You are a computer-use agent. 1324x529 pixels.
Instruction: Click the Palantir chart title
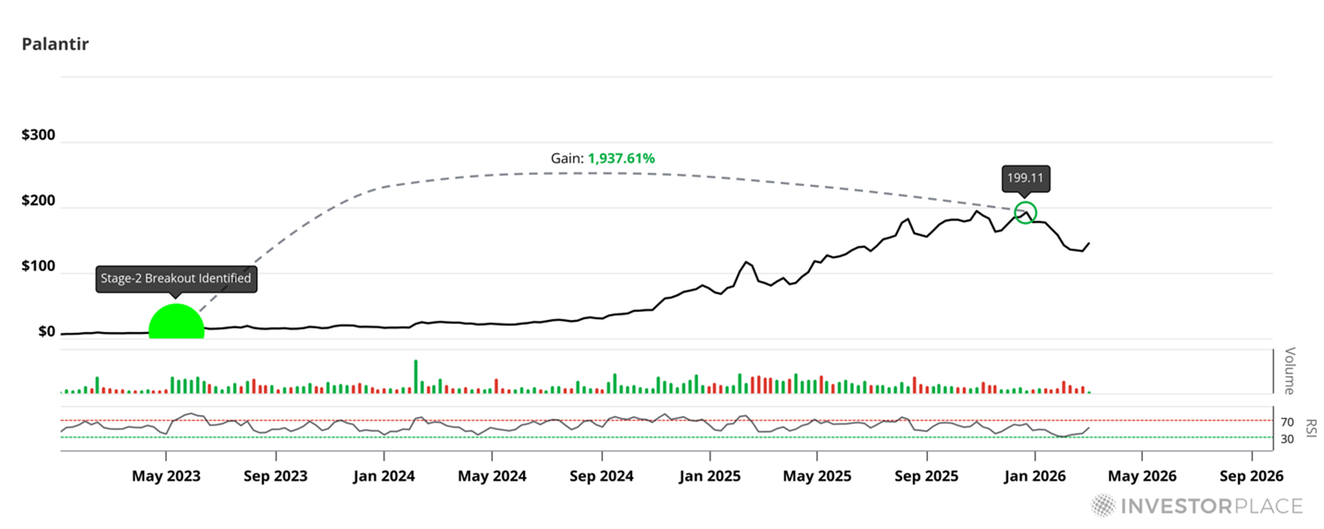55,44
